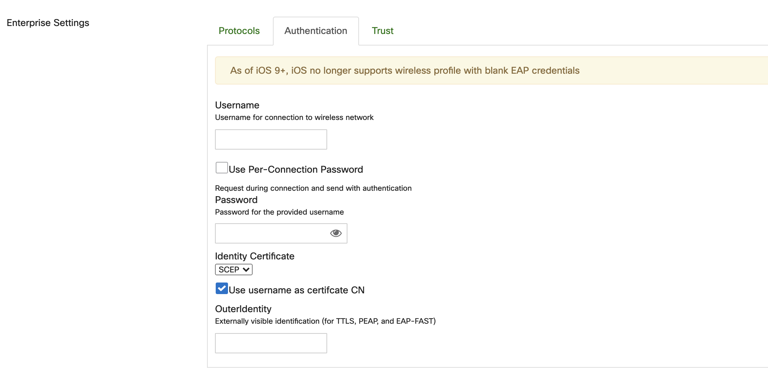Click the Username field heading

point(237,105)
